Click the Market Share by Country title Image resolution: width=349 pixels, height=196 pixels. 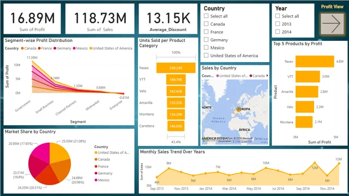[31, 132]
